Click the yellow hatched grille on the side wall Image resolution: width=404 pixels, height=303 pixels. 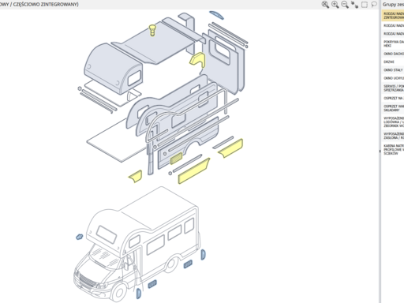point(176,158)
